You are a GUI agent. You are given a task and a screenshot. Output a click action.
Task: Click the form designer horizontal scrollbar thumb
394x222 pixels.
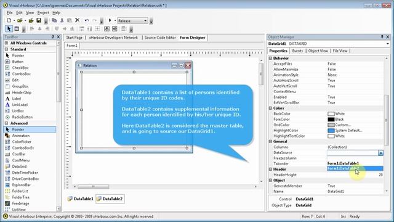(93, 186)
